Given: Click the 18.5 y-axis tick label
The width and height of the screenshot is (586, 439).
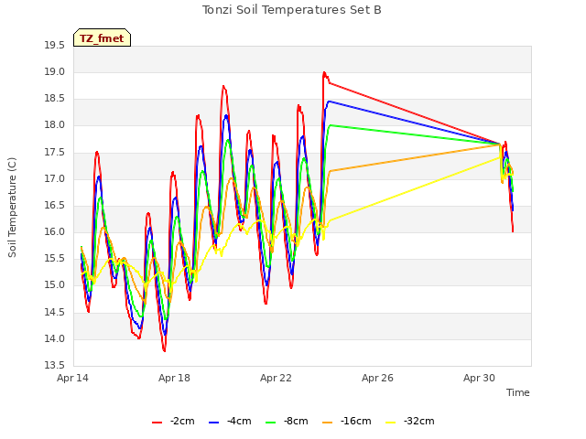Looking at the screenshot, I should (x=55, y=99).
